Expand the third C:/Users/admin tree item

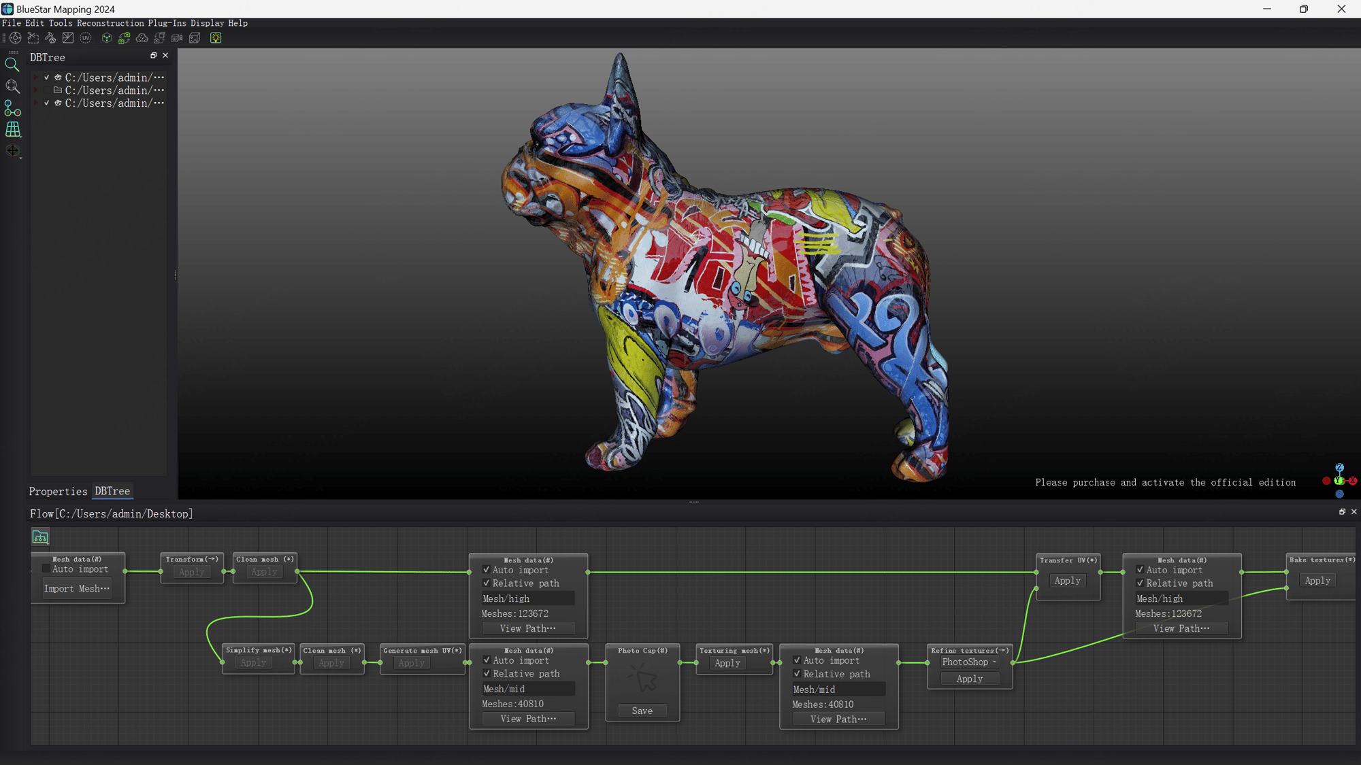[x=36, y=103]
